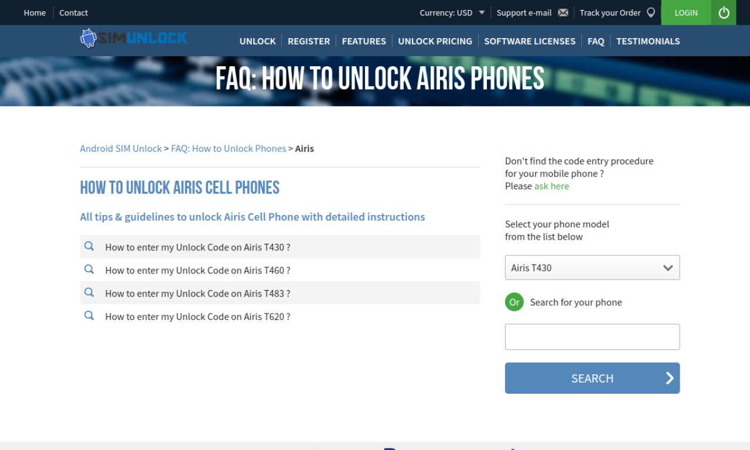Click 'All tips & guidelines' subtitle text
750x450 pixels.
click(253, 217)
